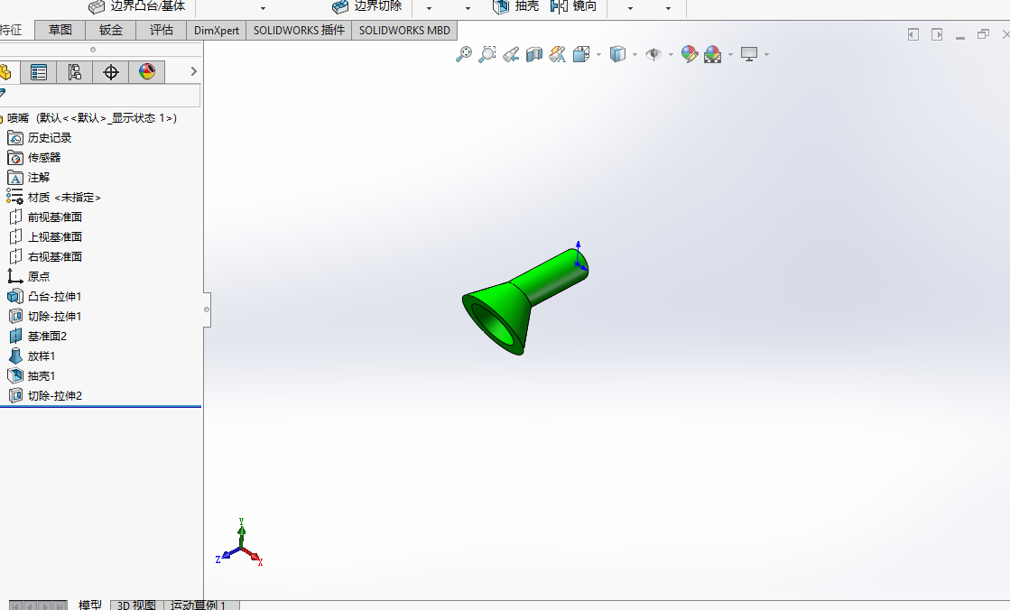The width and height of the screenshot is (1010, 610).
Task: Click Hide/Show Items eye icon
Action: tap(653, 55)
